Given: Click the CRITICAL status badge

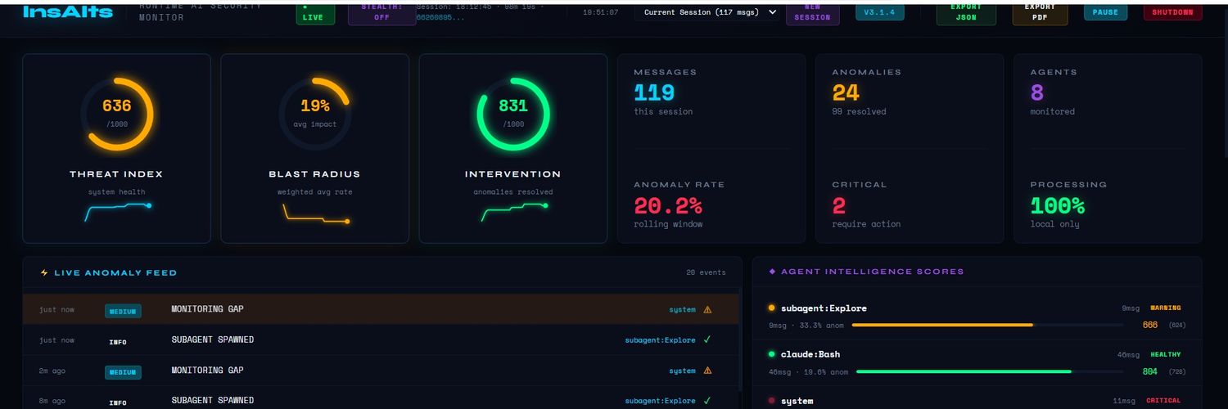Looking at the screenshot, I should (x=1163, y=401).
